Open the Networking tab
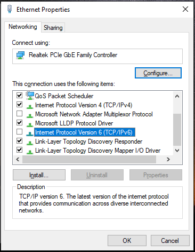The image size is (195, 252). 23,27
